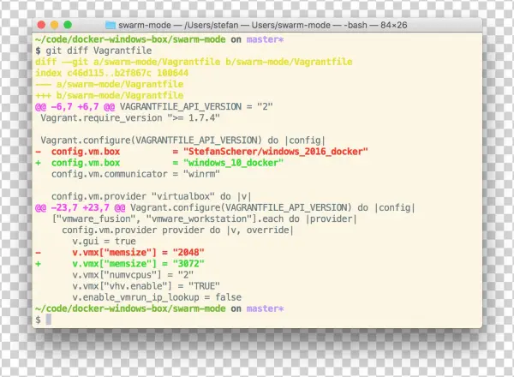Image resolution: width=514 pixels, height=377 pixels.
Task: Click the 'v.vmx["numvcpus"] = "2"' line
Action: pyautogui.click(x=133, y=275)
